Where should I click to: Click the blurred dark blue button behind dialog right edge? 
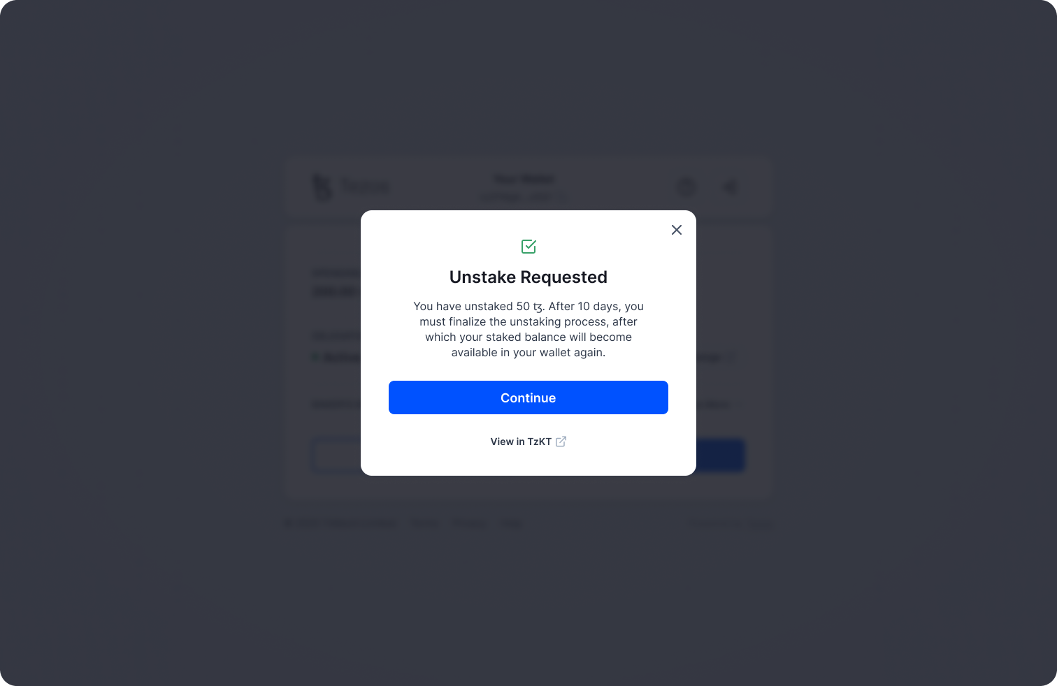[x=720, y=455]
